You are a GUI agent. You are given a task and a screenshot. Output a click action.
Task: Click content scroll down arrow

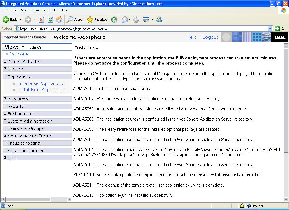click(286, 199)
